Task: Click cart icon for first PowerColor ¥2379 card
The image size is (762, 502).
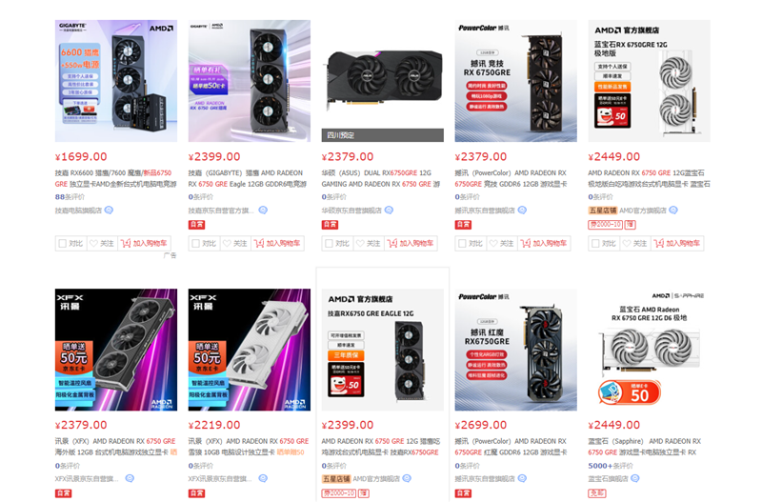Action: 526,243
